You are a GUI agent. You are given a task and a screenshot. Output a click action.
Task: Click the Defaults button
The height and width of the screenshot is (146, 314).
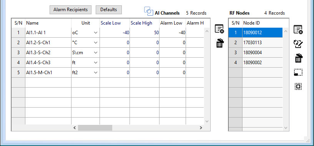(x=108, y=10)
